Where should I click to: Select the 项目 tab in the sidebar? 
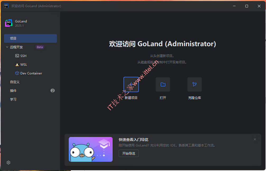(x=30, y=39)
